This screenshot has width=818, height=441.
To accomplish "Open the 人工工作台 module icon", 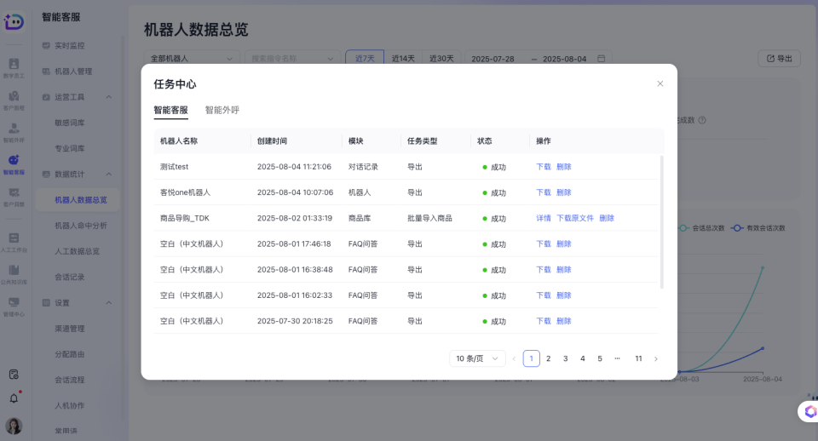I will [14, 243].
